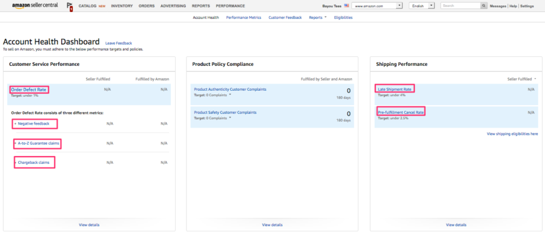Open the Reports top menu

click(x=201, y=6)
